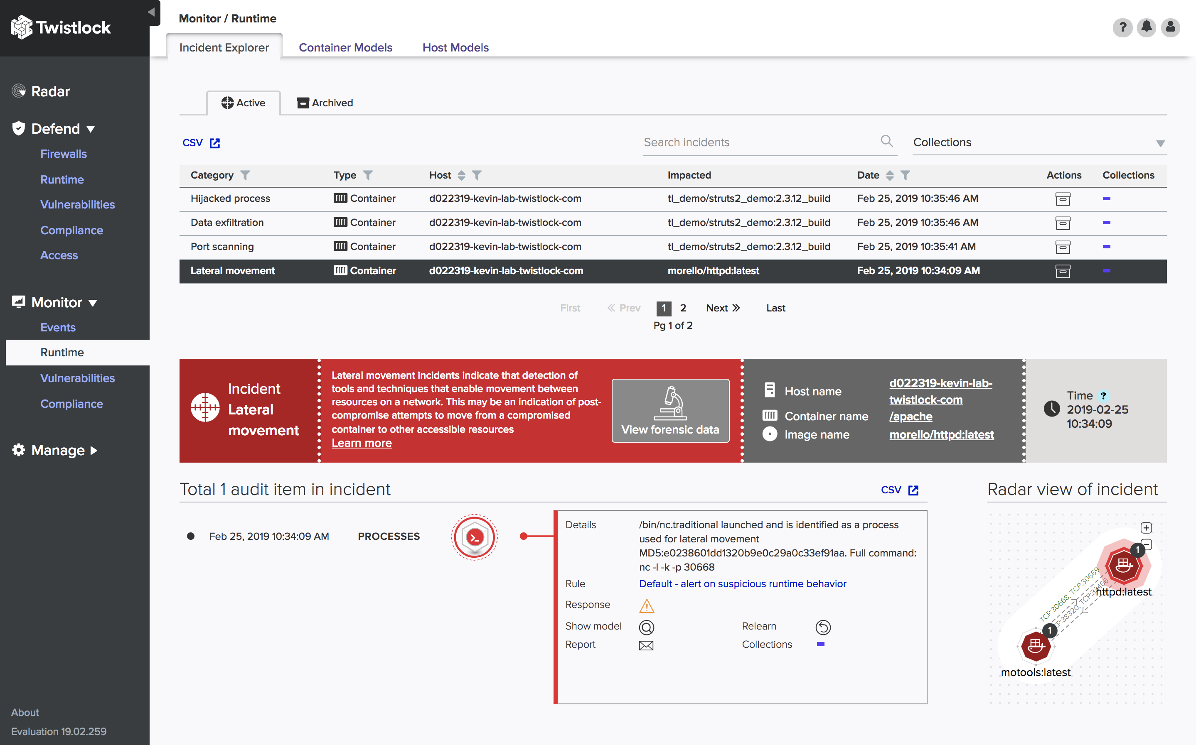Click the View forensic data button
The height and width of the screenshot is (745, 1196).
(x=670, y=410)
